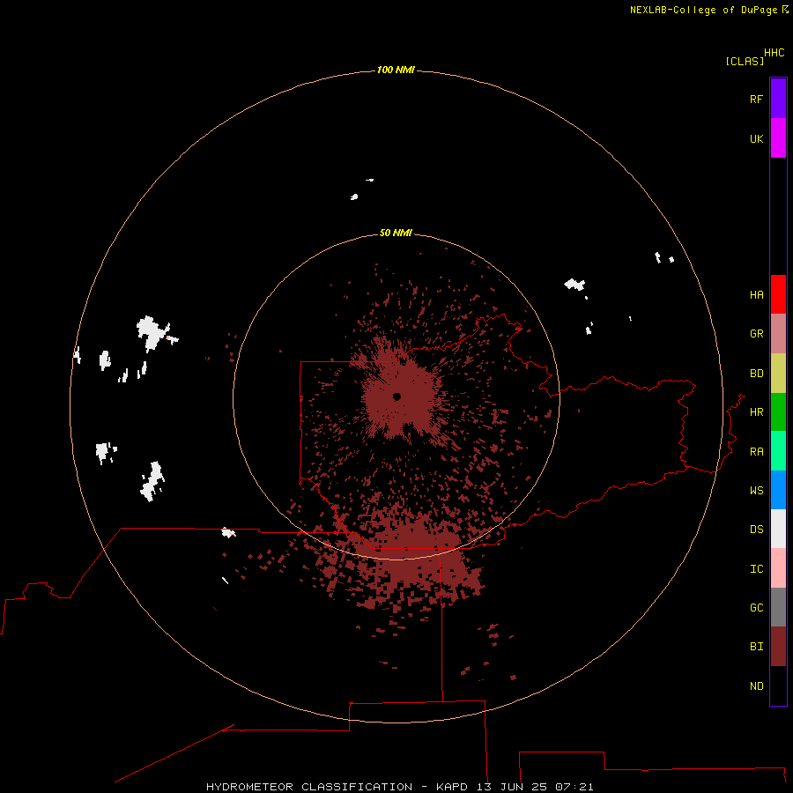Click the BI dark red legend swatch
Viewport: 793px width, 793px height.
coord(778,647)
